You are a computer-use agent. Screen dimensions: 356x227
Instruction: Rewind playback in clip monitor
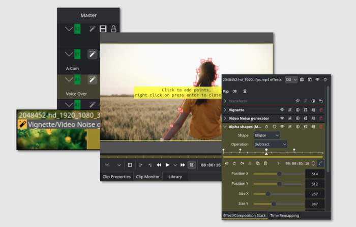(x=159, y=165)
